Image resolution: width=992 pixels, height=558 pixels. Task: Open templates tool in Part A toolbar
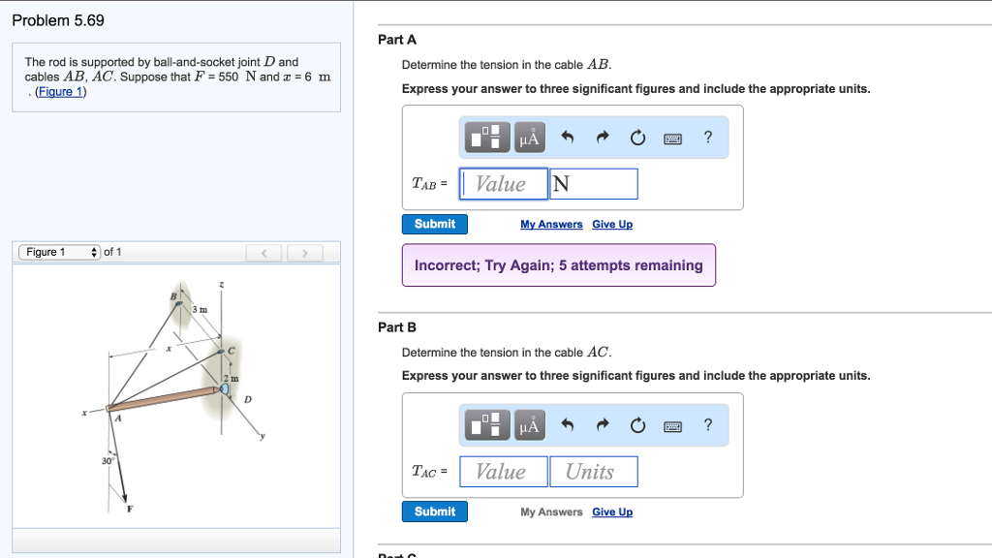point(487,138)
